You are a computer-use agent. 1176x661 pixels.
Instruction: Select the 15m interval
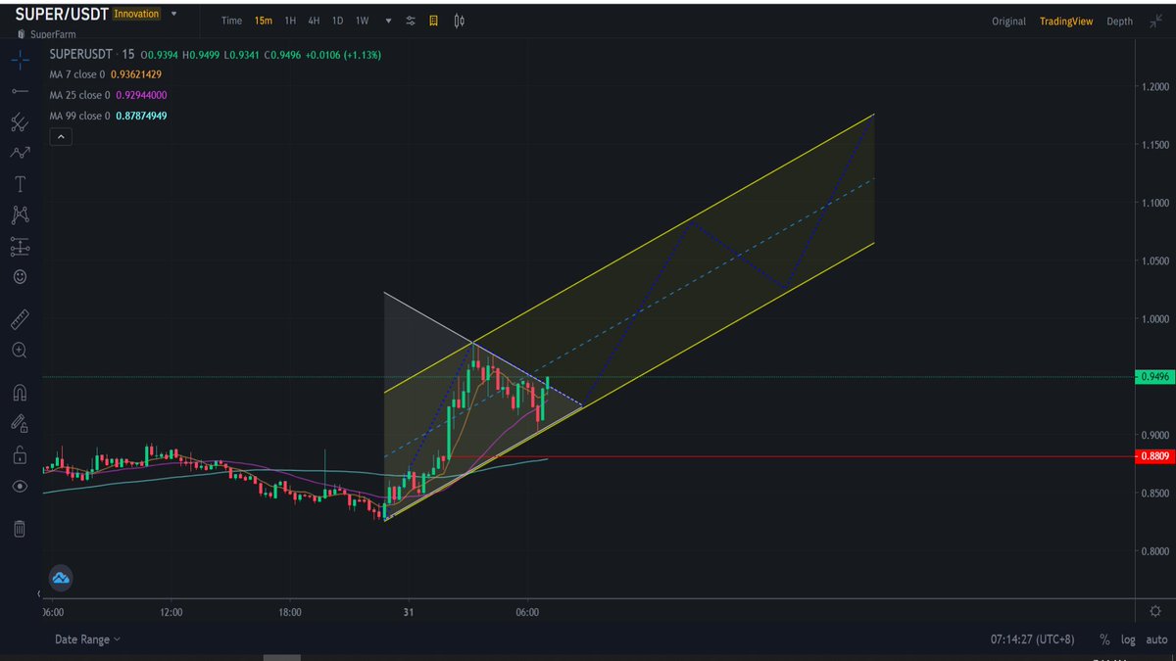pyautogui.click(x=264, y=21)
